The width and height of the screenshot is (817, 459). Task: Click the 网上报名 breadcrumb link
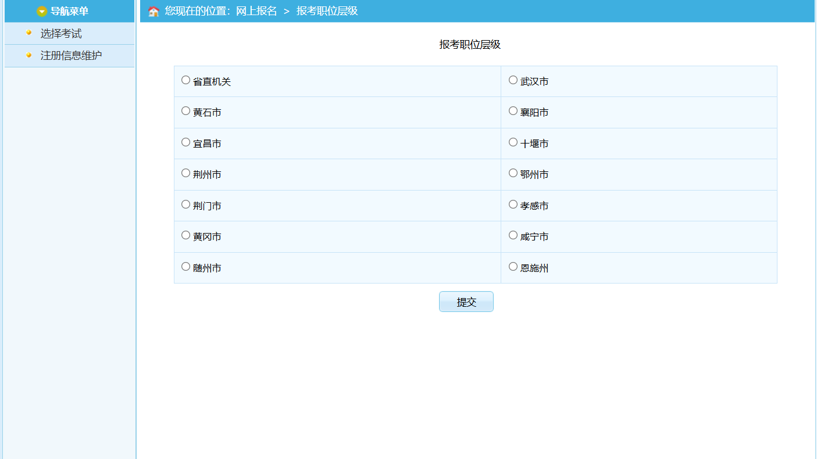(256, 11)
